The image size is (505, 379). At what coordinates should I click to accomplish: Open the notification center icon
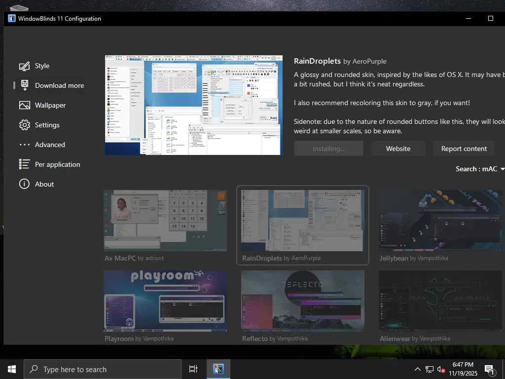(489, 370)
